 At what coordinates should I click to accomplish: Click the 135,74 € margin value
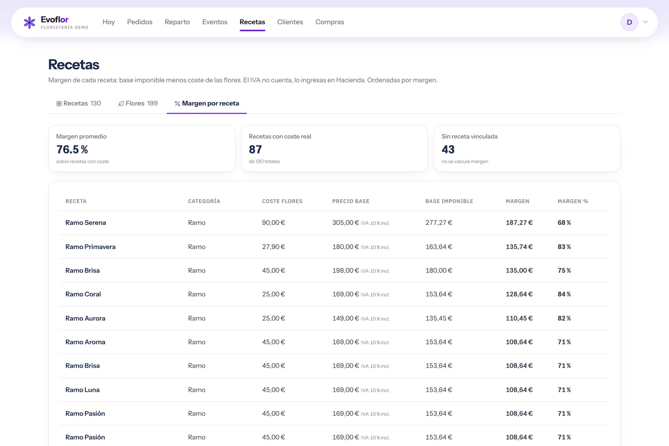point(519,247)
